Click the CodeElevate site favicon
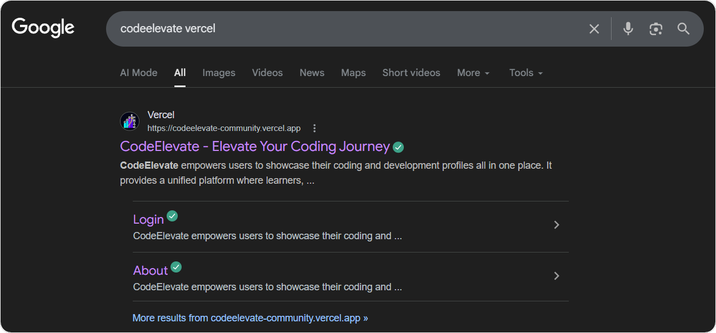The height and width of the screenshot is (333, 716). click(x=130, y=121)
